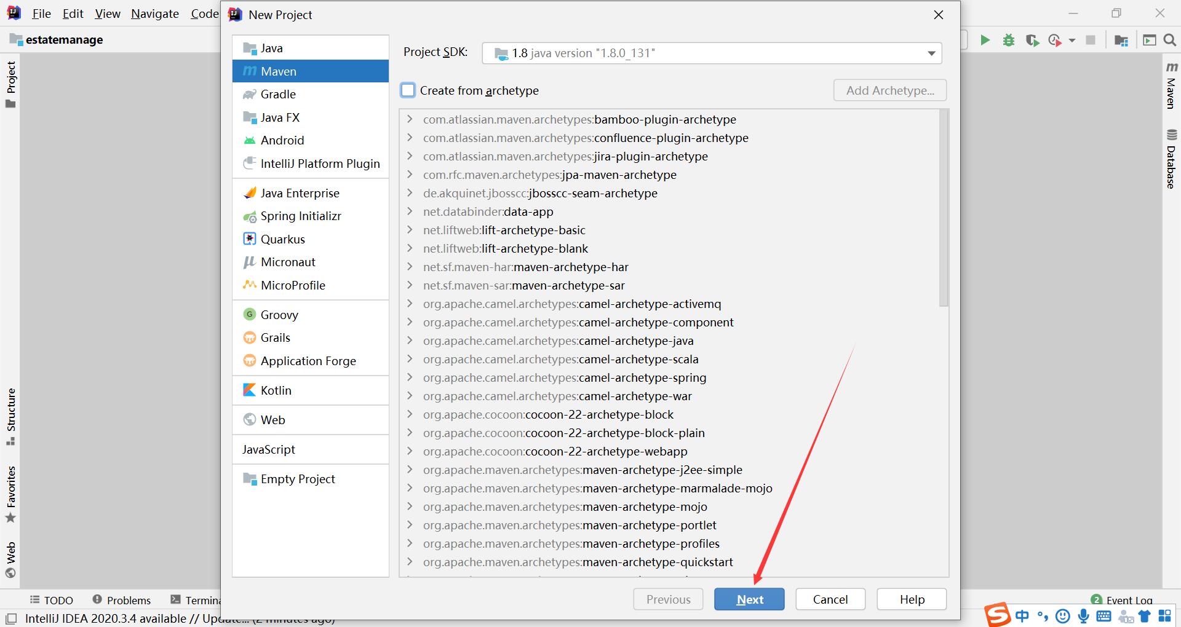The width and height of the screenshot is (1181, 627).
Task: Open Help for New Project
Action: (912, 599)
